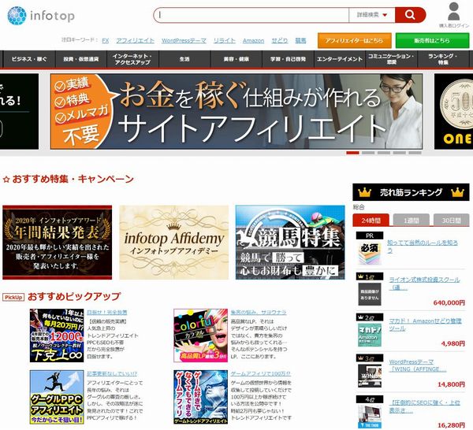
Task: Click the WING rank 3 thumbnail
Action: pyautogui.click(x=370, y=376)
